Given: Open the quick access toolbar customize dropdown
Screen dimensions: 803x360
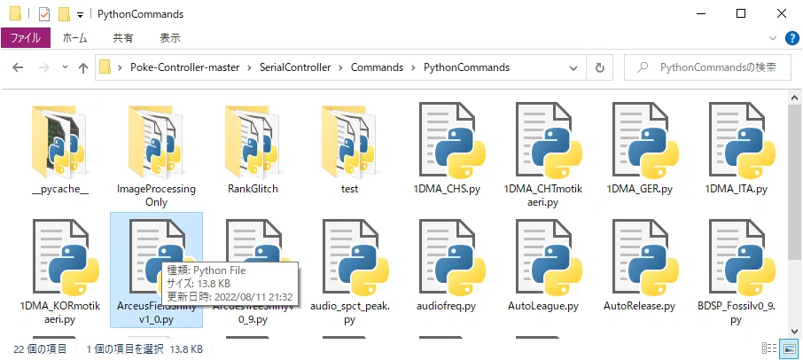Looking at the screenshot, I should point(80,15).
